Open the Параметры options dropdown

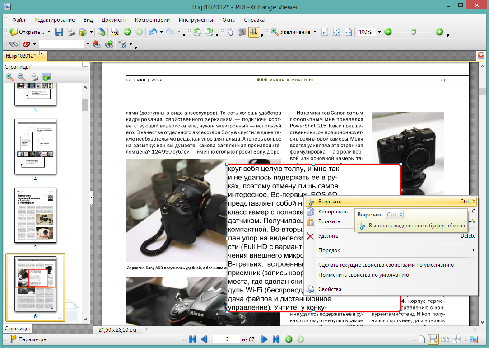[x=52, y=339]
